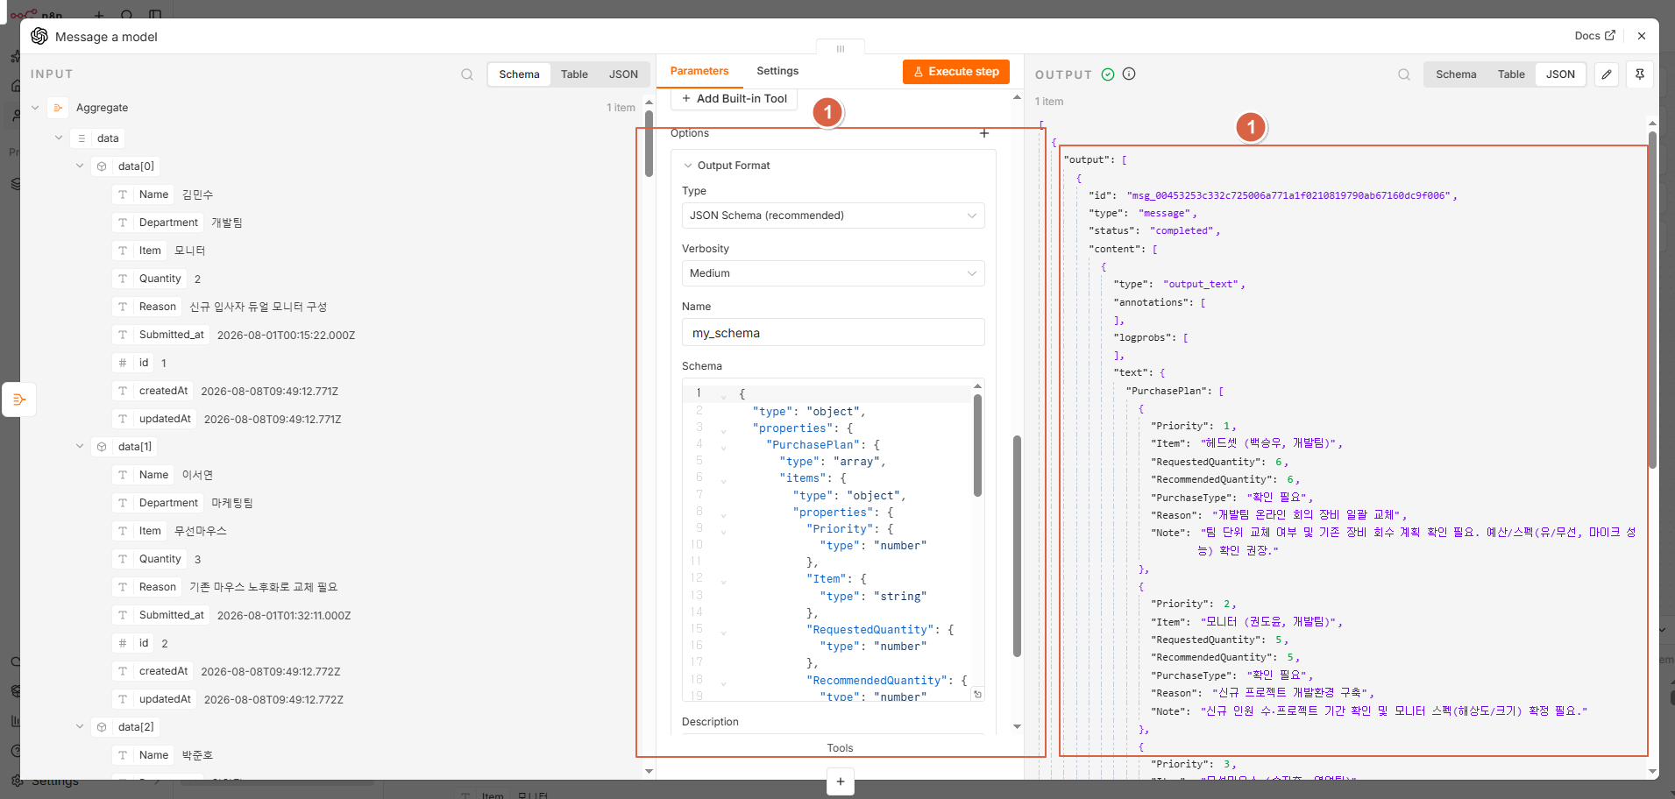Click the output success check icon
Viewport: 1675px width, 799px height.
coord(1108,74)
